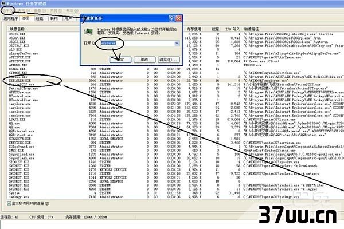The height and width of the screenshot is (229, 344).
Task: Select the 进程 tab
Action: [x=26, y=18]
